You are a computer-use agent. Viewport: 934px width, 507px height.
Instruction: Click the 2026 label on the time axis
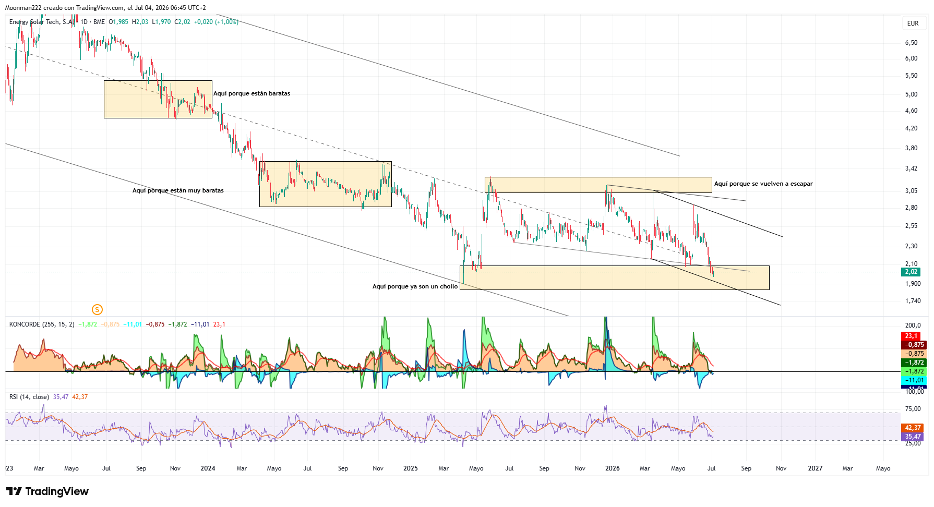coord(613,468)
